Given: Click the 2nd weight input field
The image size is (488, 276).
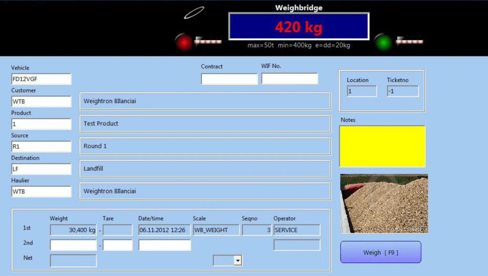Looking at the screenshot, I should pyautogui.click(x=73, y=245).
